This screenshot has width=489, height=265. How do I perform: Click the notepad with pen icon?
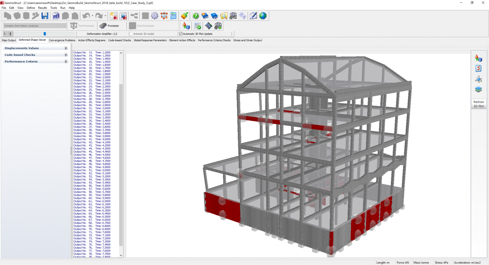[x=253, y=16]
